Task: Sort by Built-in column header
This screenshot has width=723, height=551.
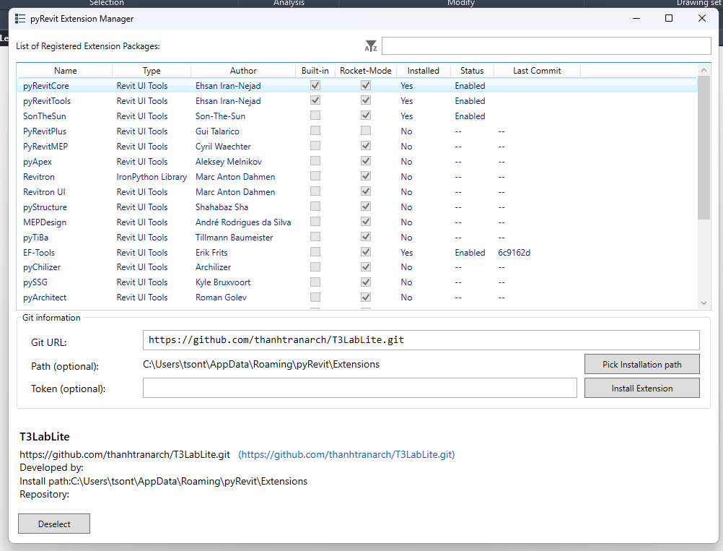Action: point(315,71)
